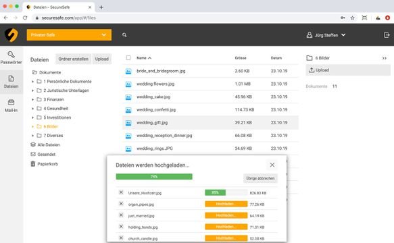
Task: Click the SecureSafe logo icon
Action: tap(11, 35)
